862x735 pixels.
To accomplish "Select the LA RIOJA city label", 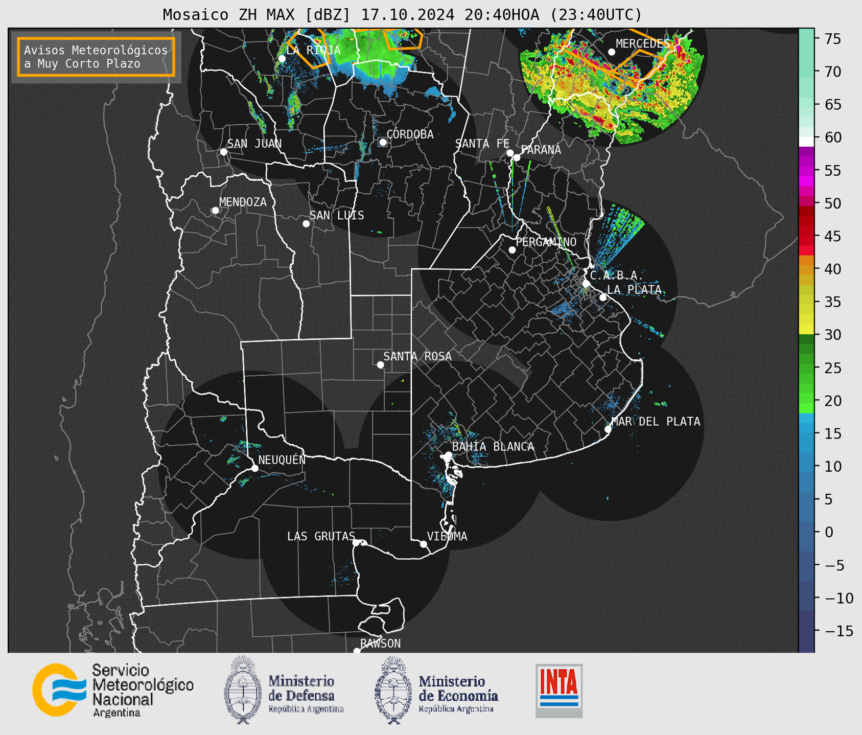I will pos(313,50).
